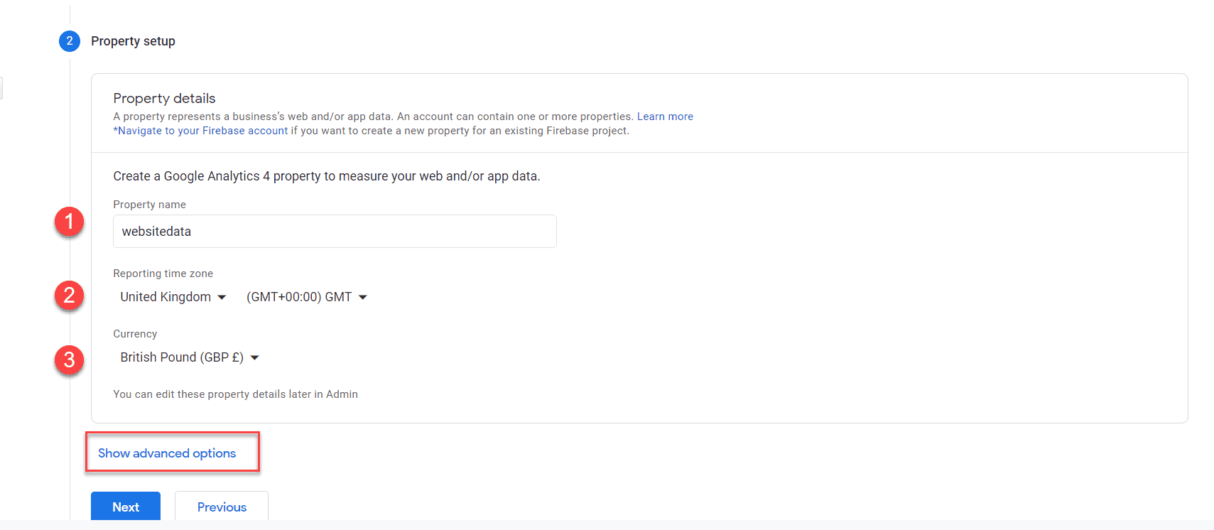Click the arrow beside British Pound (GBP £)
The height and width of the screenshot is (530, 1214).
pyautogui.click(x=255, y=358)
